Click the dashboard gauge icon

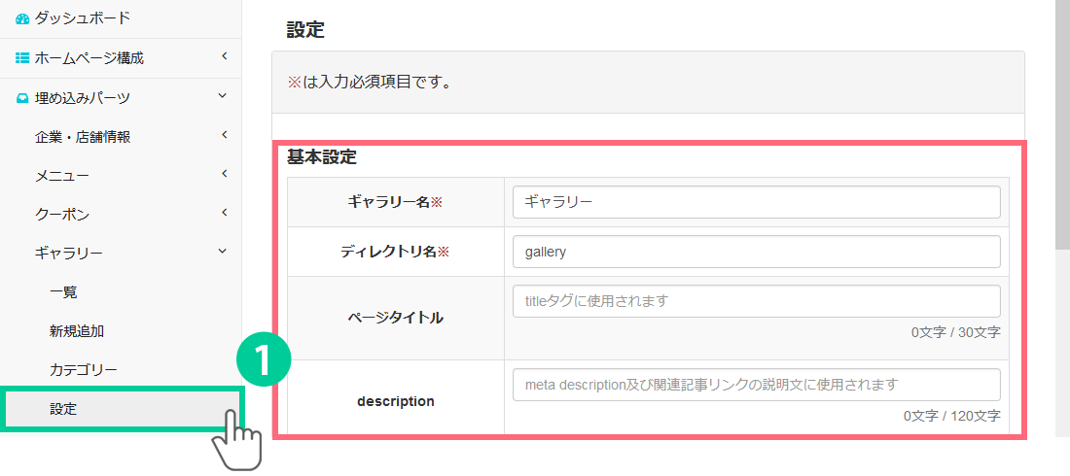(22, 18)
